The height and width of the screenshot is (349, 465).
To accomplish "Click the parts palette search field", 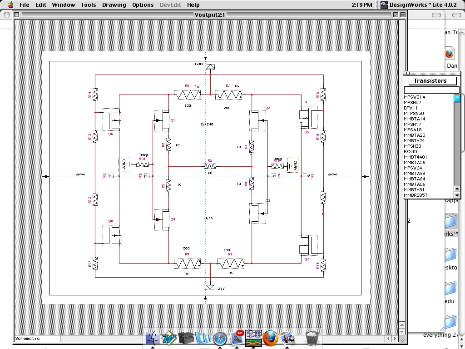I will [x=431, y=90].
